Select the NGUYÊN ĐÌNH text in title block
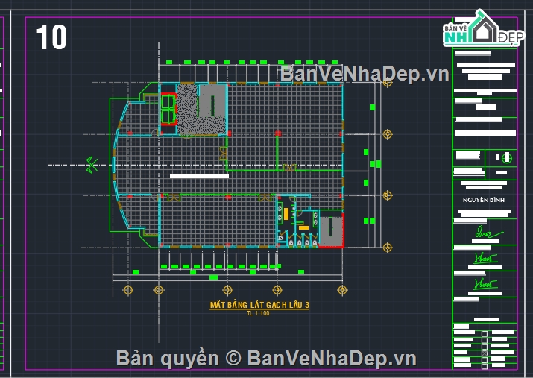The width and height of the screenshot is (533, 378). [x=483, y=201]
